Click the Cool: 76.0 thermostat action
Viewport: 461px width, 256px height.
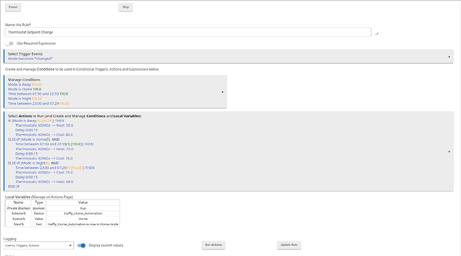tap(44, 159)
